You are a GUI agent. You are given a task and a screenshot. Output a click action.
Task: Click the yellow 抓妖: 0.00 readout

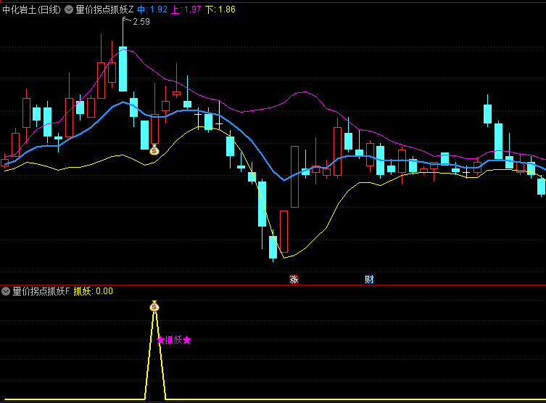(94, 291)
